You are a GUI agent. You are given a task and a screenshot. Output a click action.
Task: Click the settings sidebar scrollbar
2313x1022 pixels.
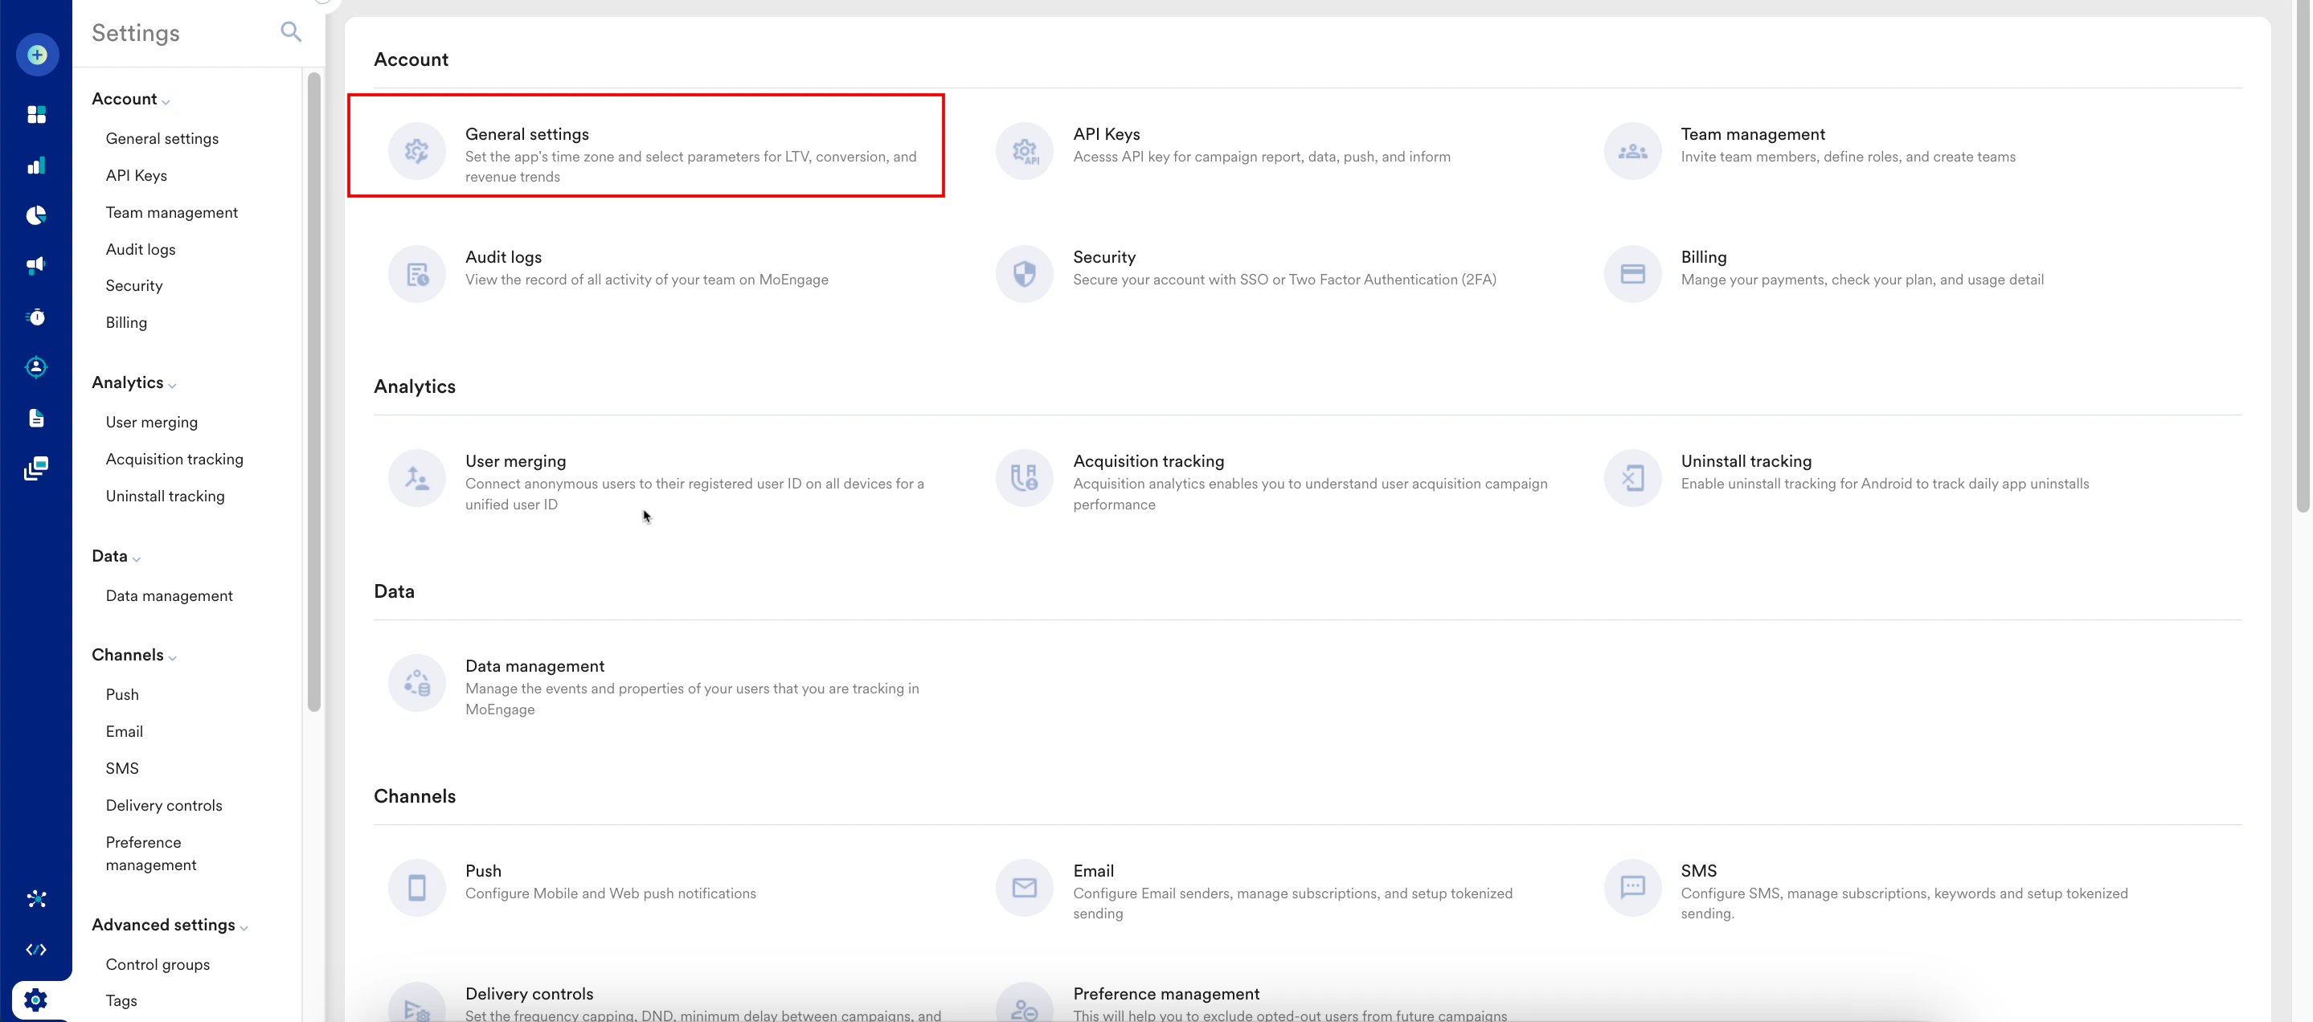pos(313,390)
